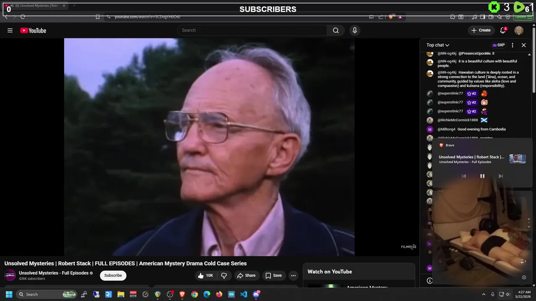This screenshot has width=536, height=301.
Task: Click @Miltong4 chat username
Action: click(446, 129)
